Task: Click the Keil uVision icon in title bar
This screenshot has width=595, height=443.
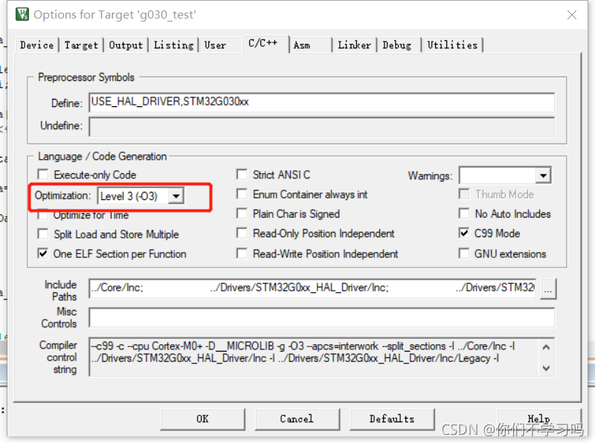Action: [x=22, y=14]
